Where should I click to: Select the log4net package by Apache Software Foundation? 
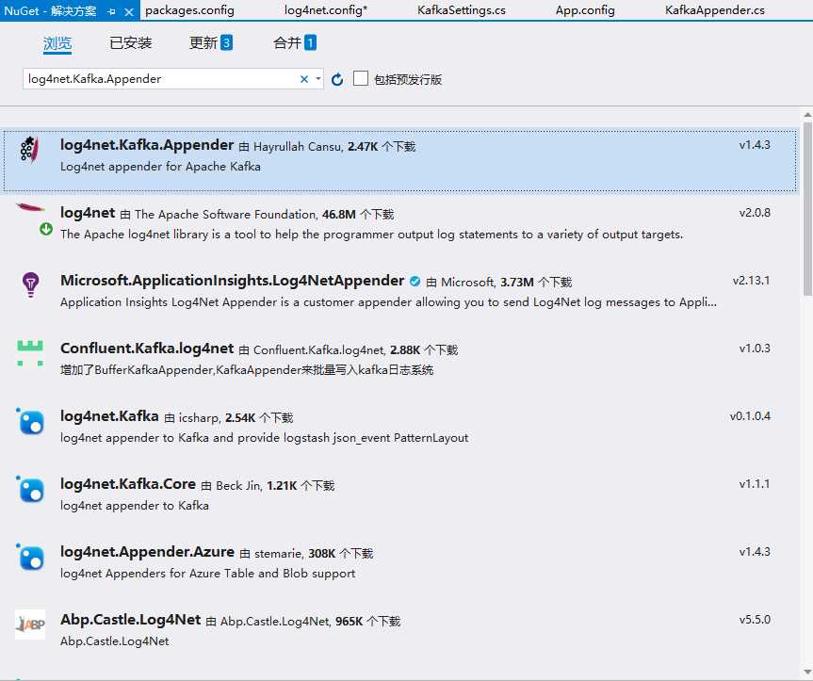pos(88,213)
